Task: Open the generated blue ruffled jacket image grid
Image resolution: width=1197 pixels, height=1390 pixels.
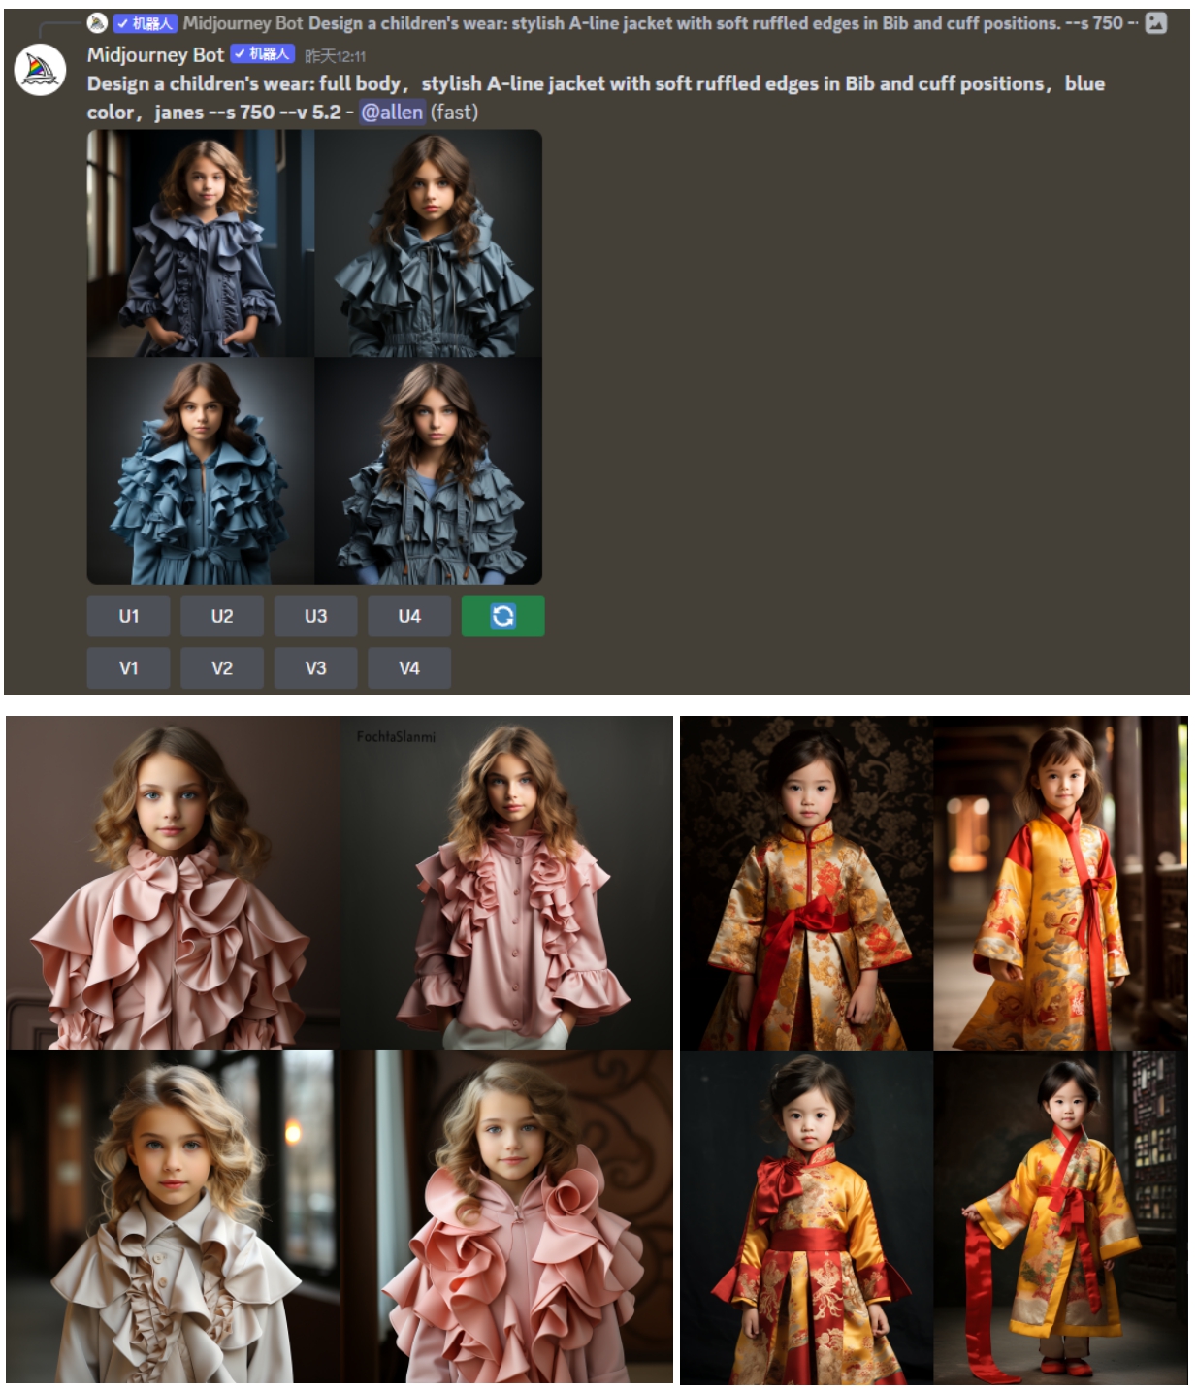Action: [314, 357]
